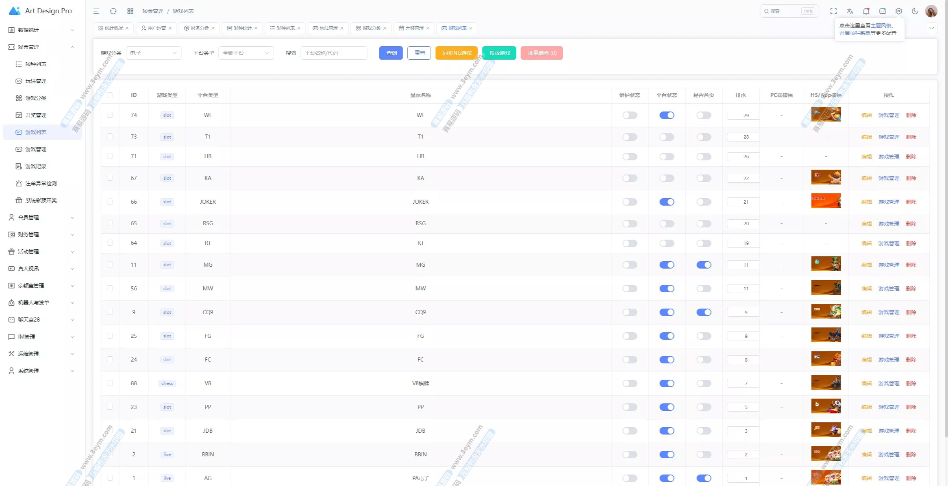Open 游戏记录 in the sidebar
Screen dimensions: 948x486
click(36, 166)
